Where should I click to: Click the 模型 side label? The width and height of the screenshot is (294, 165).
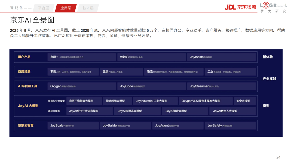point(266,106)
